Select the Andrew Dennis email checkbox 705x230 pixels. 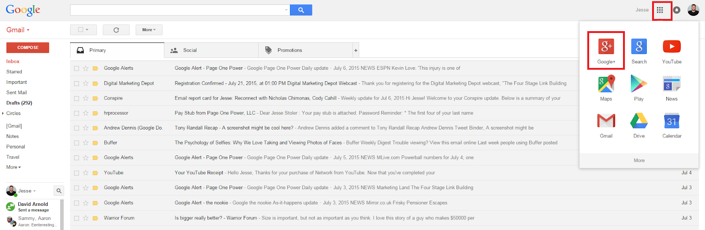point(77,128)
